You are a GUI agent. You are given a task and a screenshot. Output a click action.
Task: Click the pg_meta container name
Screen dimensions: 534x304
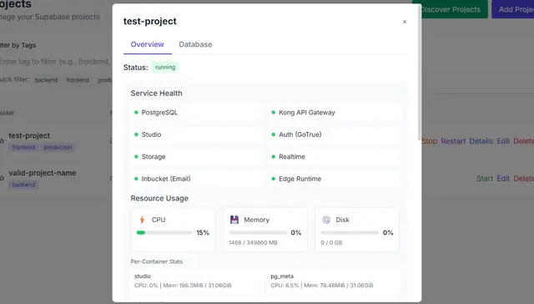pyautogui.click(x=282, y=276)
